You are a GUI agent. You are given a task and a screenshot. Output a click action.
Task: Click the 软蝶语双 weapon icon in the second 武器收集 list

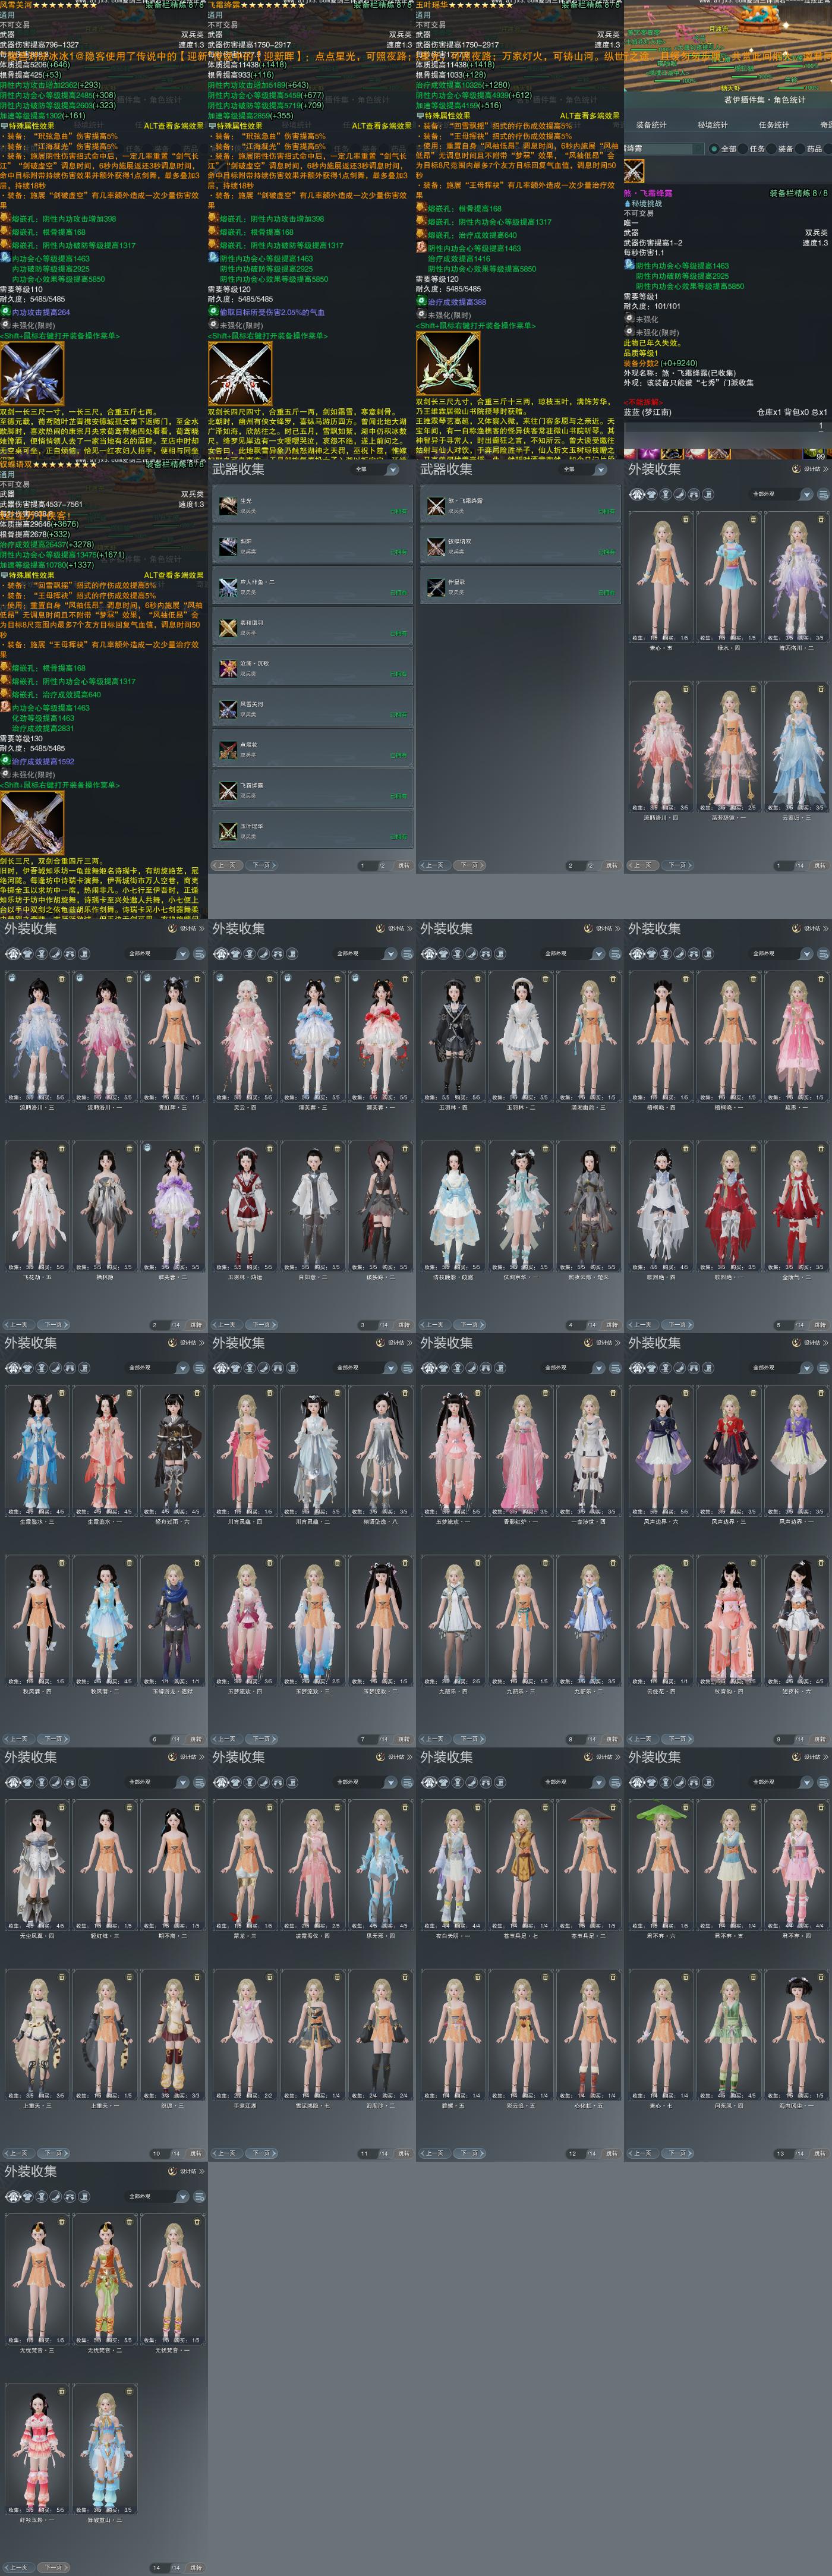click(x=436, y=546)
